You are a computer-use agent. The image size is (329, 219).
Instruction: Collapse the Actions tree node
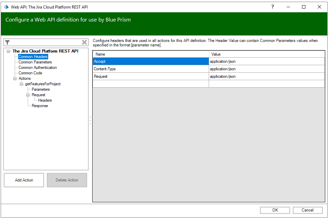15,78
